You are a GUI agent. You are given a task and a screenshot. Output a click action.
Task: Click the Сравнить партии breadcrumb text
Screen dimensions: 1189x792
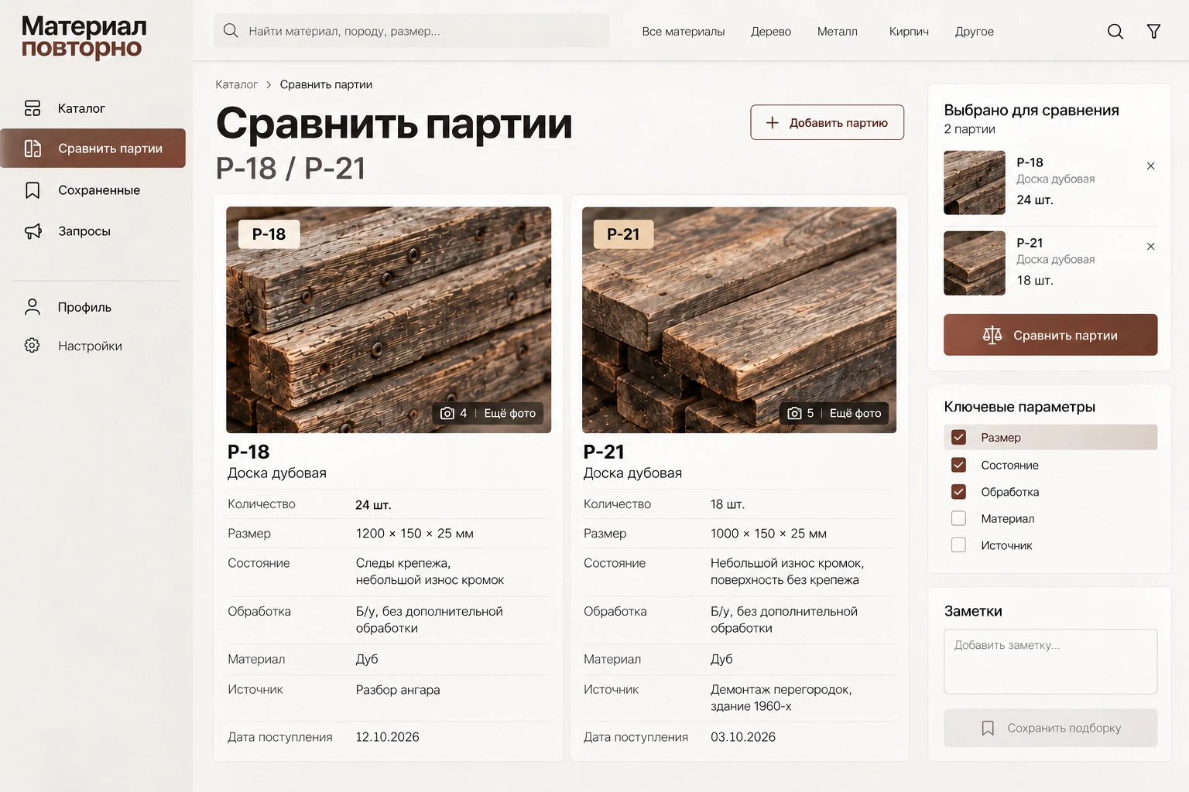[x=326, y=84]
